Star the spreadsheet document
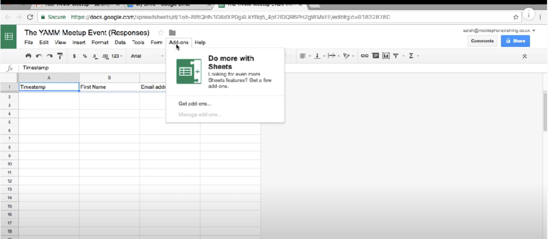 [x=161, y=33]
